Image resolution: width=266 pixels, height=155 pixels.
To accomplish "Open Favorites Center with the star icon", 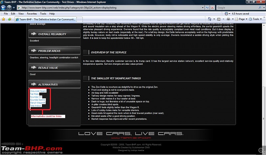I will 3,19.
